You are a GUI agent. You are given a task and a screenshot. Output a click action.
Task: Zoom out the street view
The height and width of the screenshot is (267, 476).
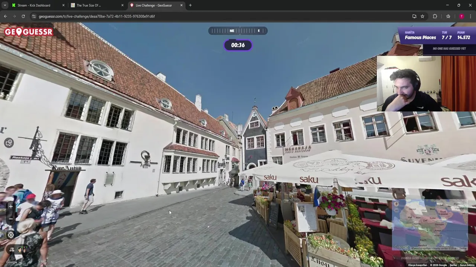click(x=11, y=219)
